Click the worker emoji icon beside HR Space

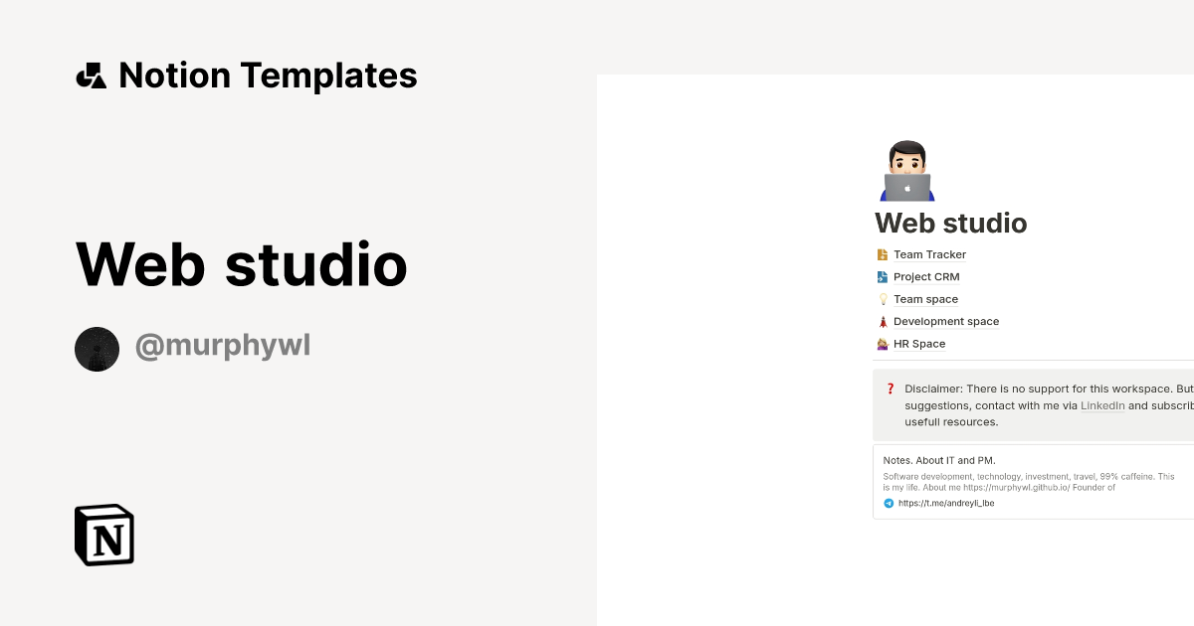click(x=882, y=344)
